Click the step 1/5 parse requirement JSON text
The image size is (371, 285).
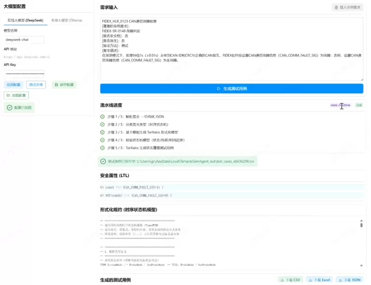[x=136, y=117]
